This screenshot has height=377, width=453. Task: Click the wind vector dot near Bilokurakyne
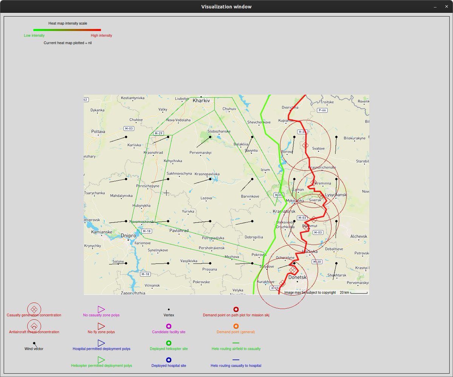[336, 137]
